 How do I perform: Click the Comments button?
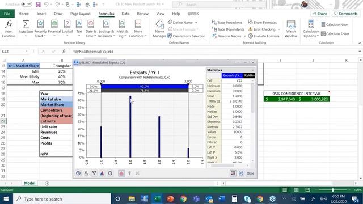point(346,14)
